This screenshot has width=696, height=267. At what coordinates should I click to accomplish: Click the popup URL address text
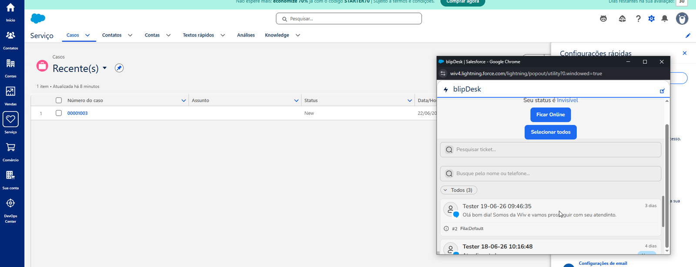click(x=526, y=74)
